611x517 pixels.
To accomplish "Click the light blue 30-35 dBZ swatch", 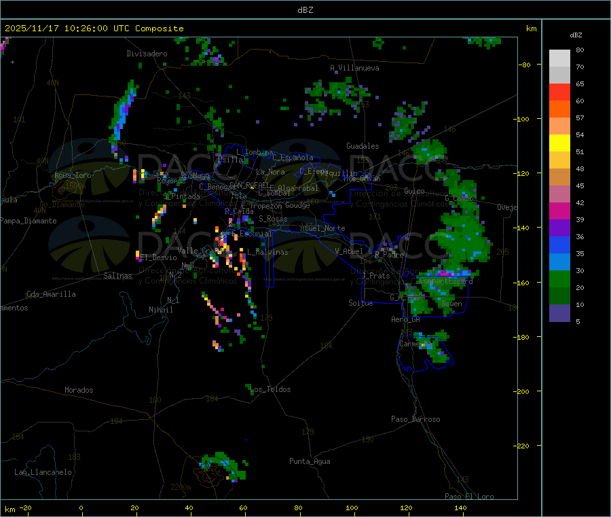I will pyautogui.click(x=559, y=262).
